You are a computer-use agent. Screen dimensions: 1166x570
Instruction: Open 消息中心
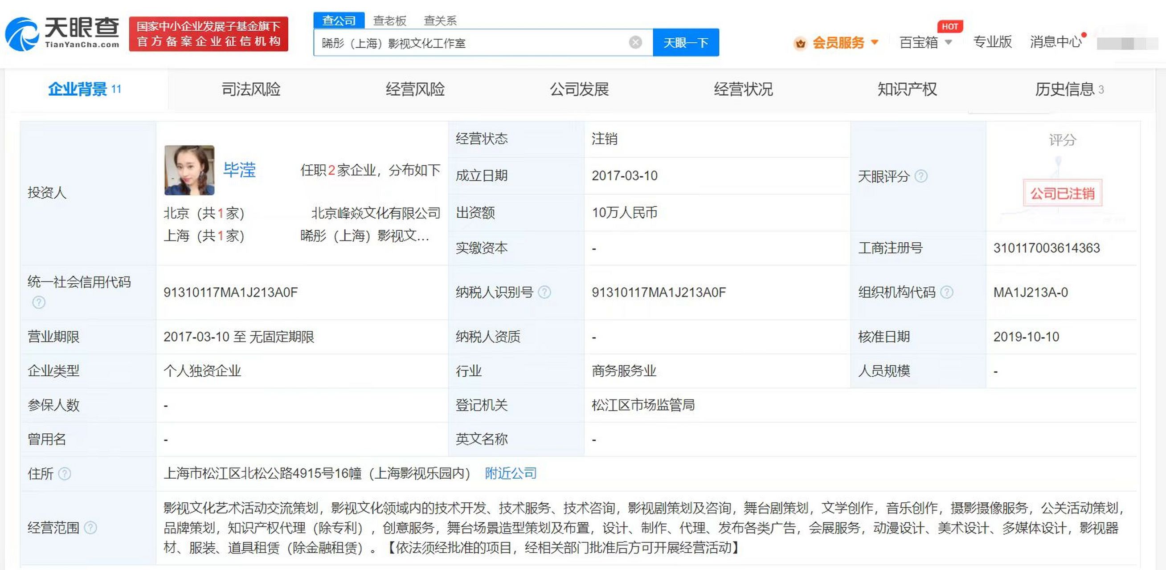(1055, 41)
